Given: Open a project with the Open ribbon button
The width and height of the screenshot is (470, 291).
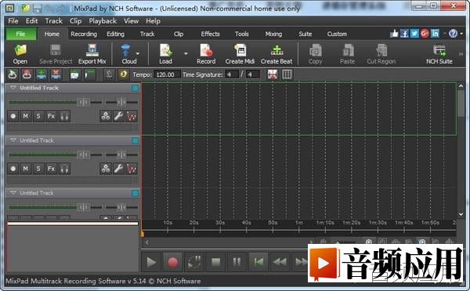Looking at the screenshot, I should pyautogui.click(x=20, y=54).
